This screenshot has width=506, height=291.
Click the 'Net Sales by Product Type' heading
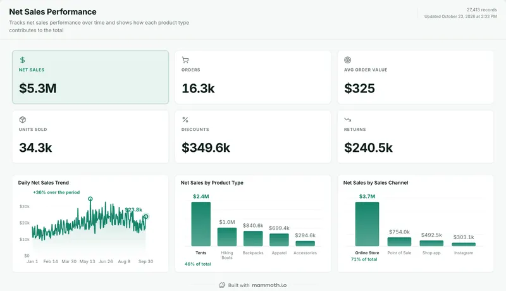pyautogui.click(x=212, y=183)
